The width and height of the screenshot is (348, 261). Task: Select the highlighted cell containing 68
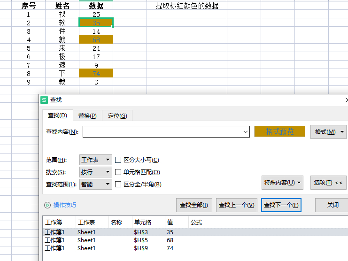click(96, 39)
